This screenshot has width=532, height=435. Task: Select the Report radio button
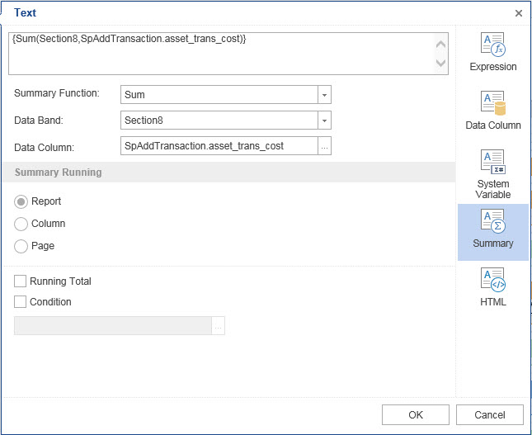point(21,201)
